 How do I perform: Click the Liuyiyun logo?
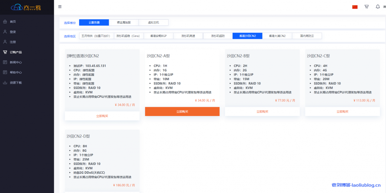pyautogui.click(x=27, y=7)
